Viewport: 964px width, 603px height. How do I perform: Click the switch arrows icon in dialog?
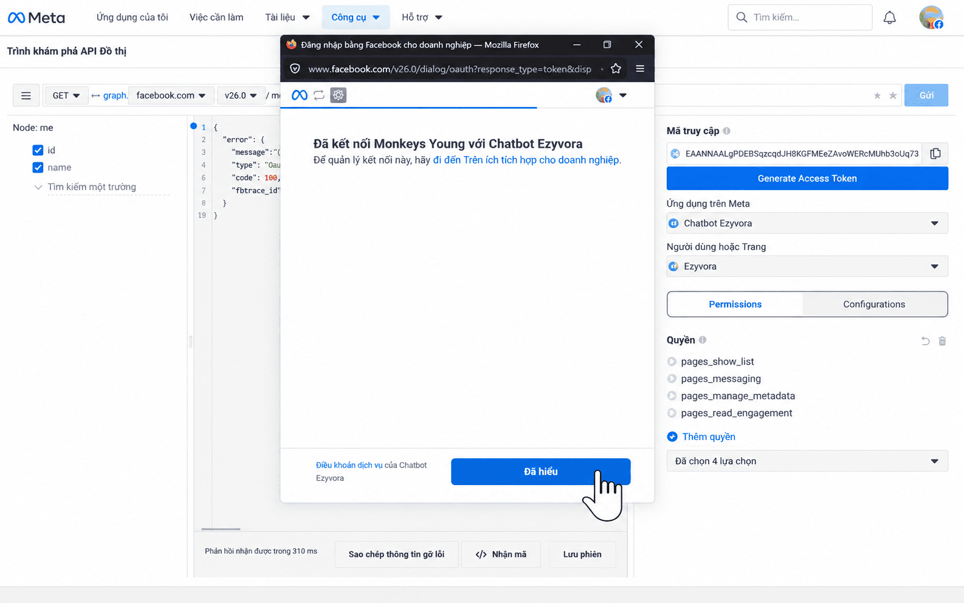[x=319, y=95]
